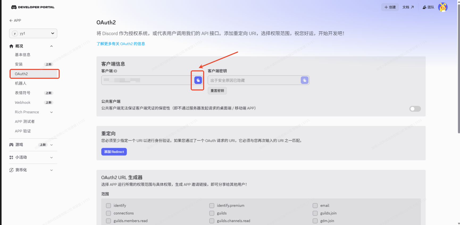Open the user avatar menu

click(x=443, y=7)
